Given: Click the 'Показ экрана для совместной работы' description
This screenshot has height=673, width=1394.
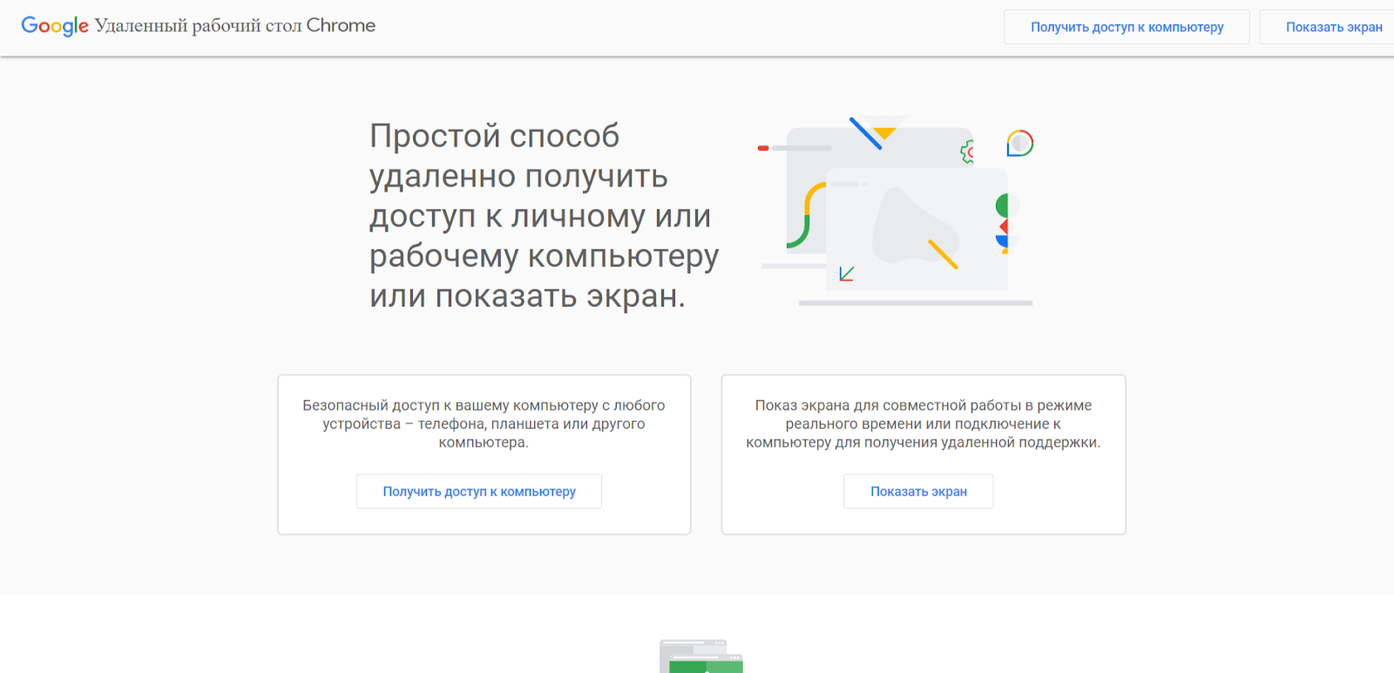Looking at the screenshot, I should pos(923,424).
